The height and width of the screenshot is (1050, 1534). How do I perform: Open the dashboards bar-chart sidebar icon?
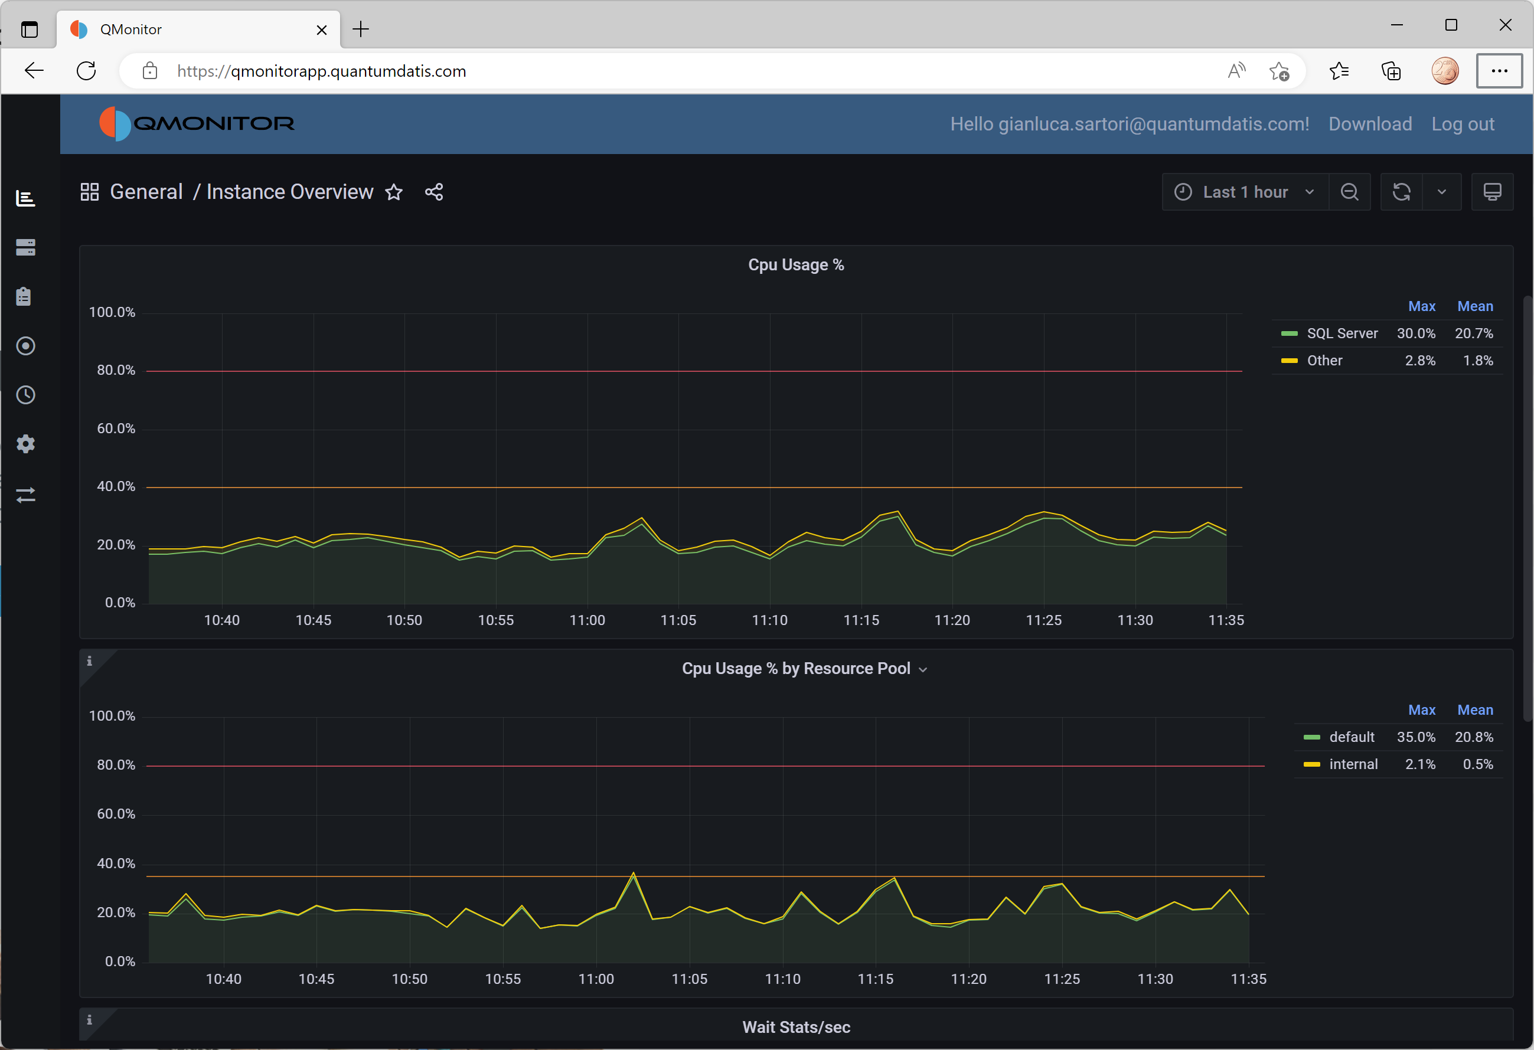25,198
